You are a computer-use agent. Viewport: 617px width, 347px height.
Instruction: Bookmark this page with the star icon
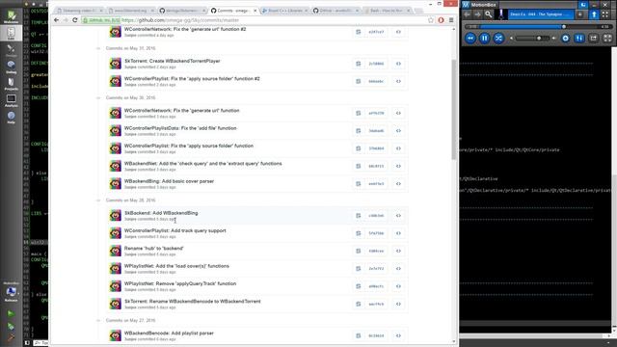431,20
